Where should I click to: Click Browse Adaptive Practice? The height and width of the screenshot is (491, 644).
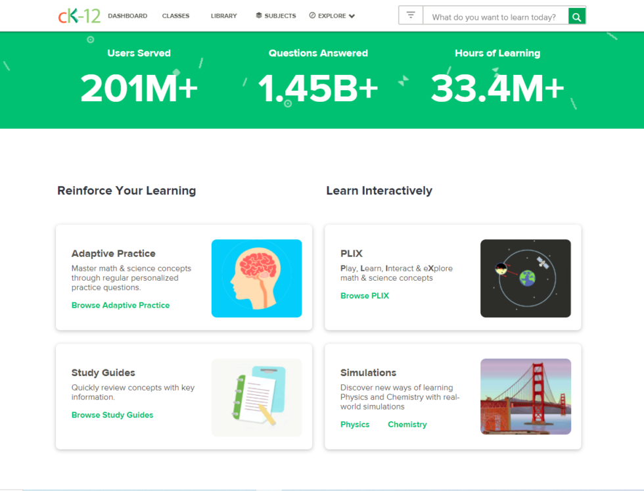[121, 305]
